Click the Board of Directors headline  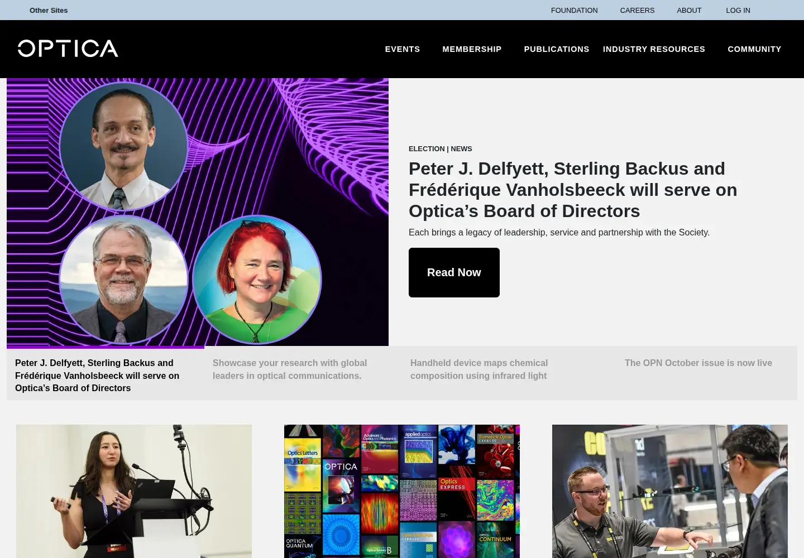point(573,190)
